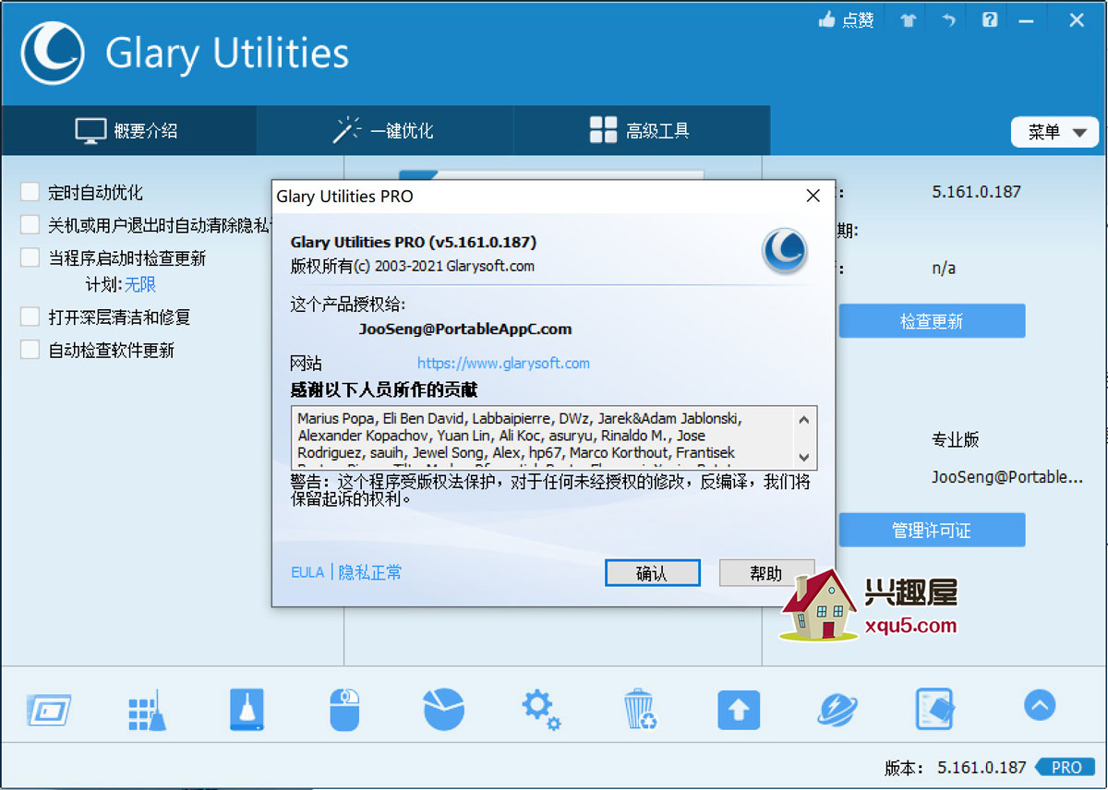The height and width of the screenshot is (790, 1108).
Task: Open the disk cleanup brush drive icon
Action: click(247, 710)
